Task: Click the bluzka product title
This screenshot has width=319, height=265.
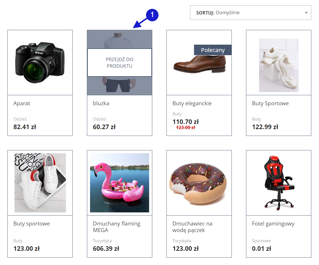Action: click(x=101, y=103)
